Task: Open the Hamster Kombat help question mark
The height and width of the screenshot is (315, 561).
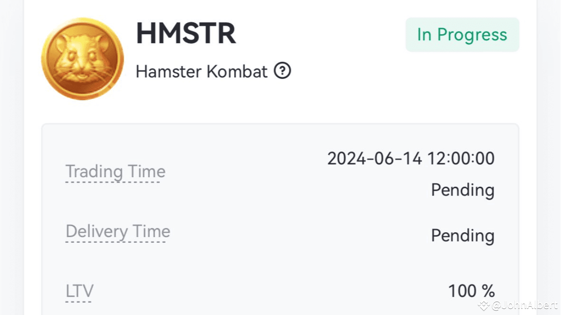Action: pos(283,71)
